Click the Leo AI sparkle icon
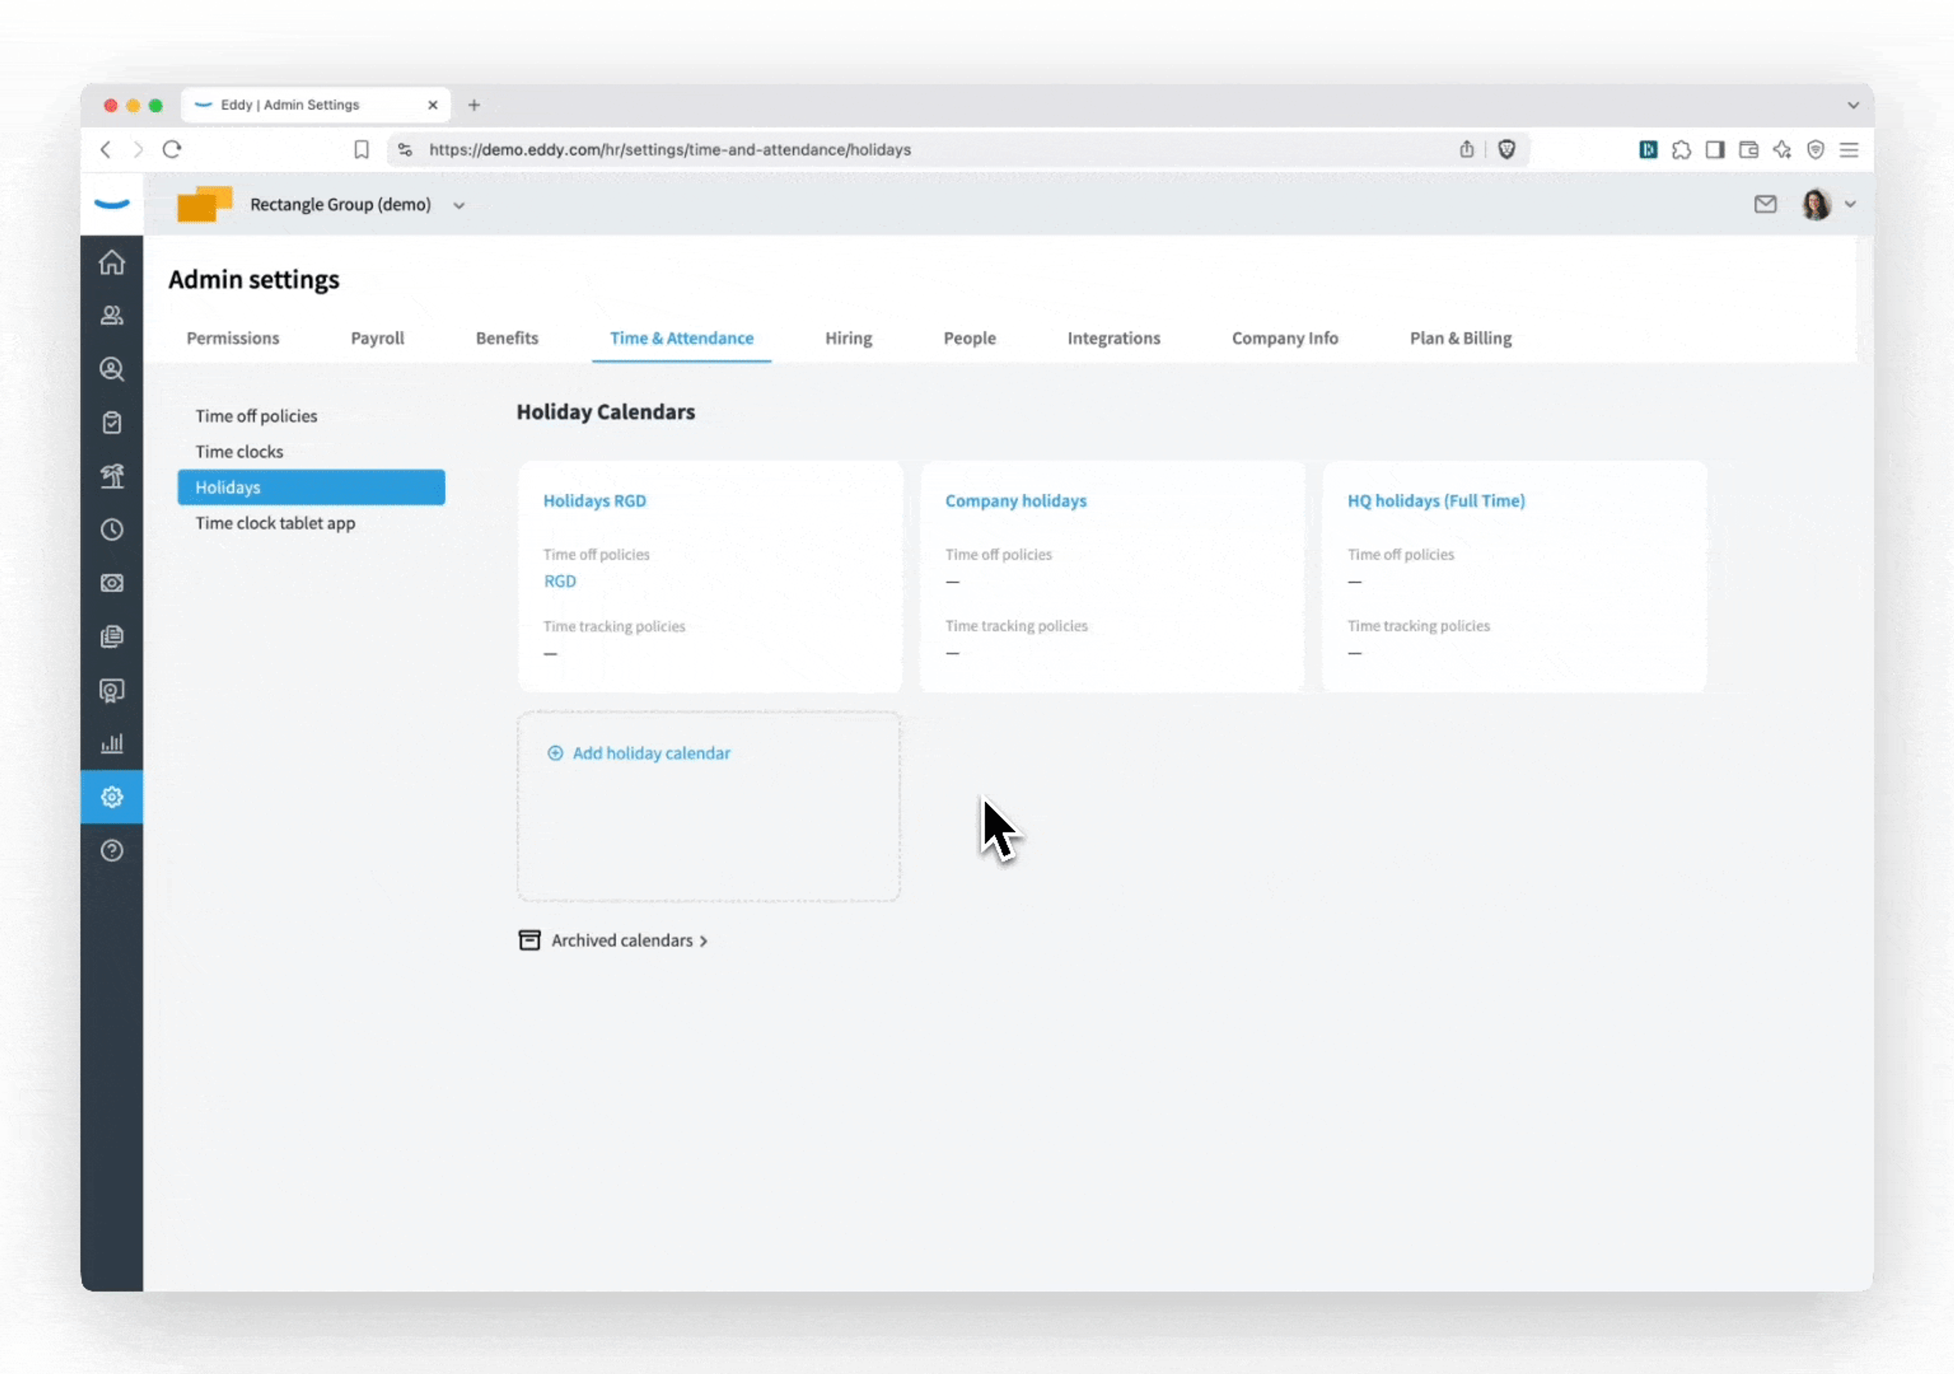 tap(1782, 150)
